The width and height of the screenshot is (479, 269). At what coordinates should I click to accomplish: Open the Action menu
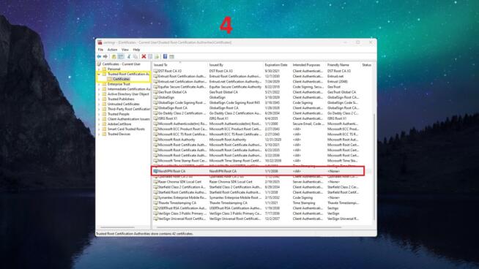(112, 50)
